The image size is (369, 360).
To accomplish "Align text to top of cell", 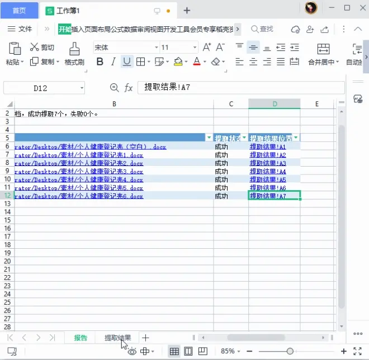I will click(x=239, y=46).
